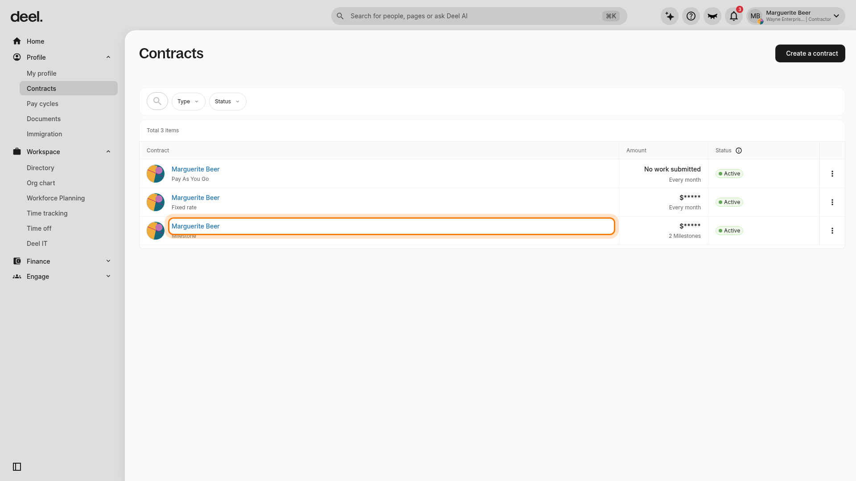Screen dimensions: 856x481
Task: Open more options for Milestone contract
Action: (x=832, y=231)
